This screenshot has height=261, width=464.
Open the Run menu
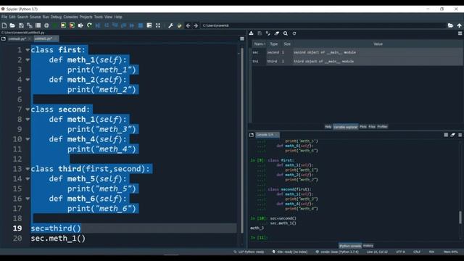[46, 17]
